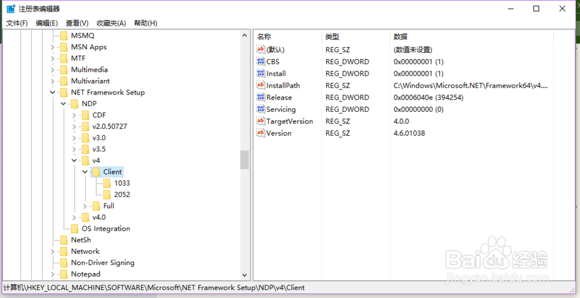Click the Multimedia folder icon
Viewport: 580px width, 298px height.
pos(64,70)
